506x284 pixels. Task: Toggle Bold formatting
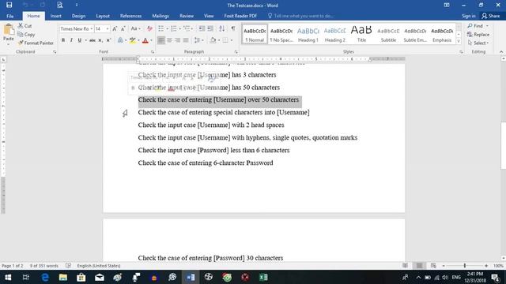63,40
